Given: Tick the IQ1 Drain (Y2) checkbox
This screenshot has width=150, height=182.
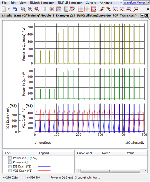Looking at the screenshot, I should click(10, 166).
